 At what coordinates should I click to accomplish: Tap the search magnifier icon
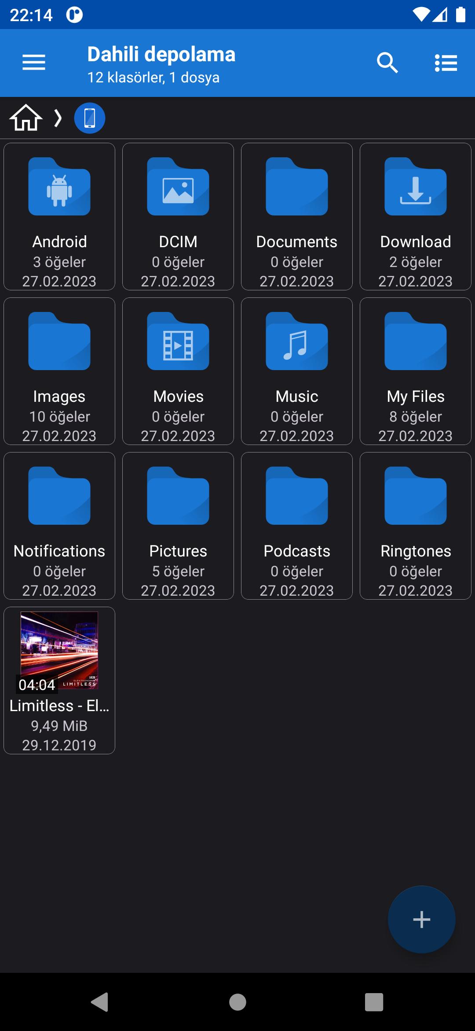(387, 63)
